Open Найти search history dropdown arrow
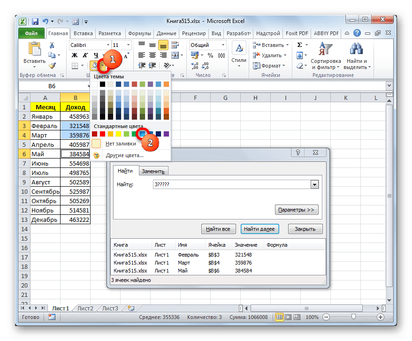This screenshot has height=341, width=412. pos(314,184)
